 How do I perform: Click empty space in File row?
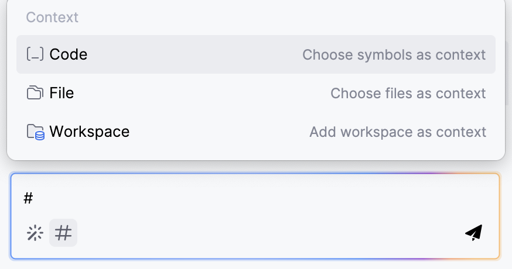199,93
